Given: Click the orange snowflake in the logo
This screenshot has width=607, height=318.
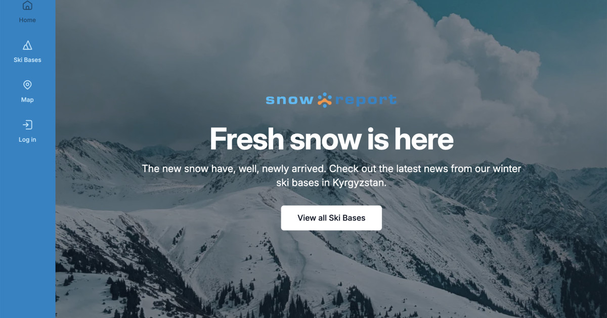Looking at the screenshot, I should pos(324,100).
